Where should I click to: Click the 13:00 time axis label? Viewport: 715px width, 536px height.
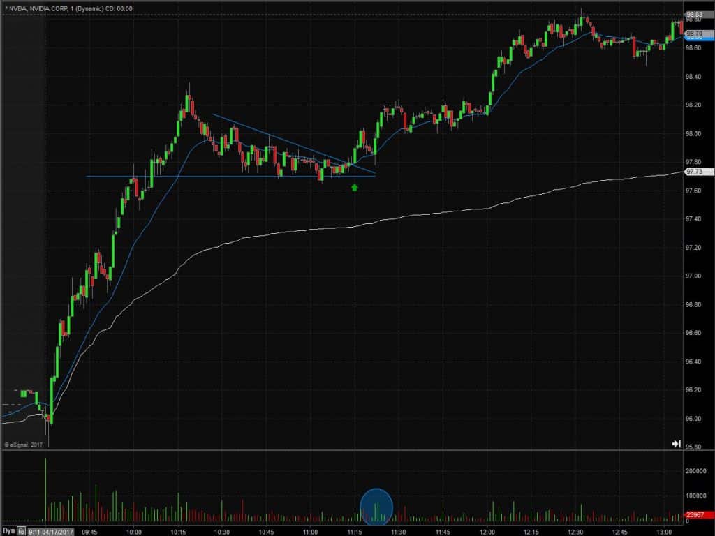coord(664,532)
